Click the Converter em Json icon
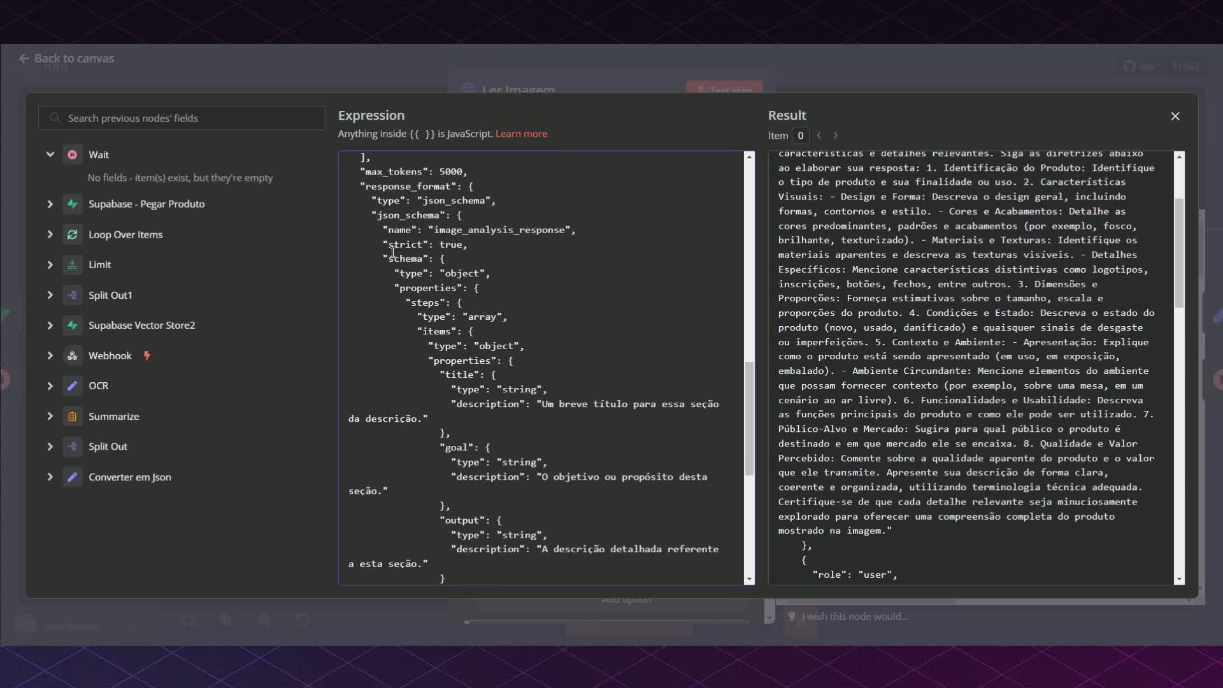1223x688 pixels. 73,477
